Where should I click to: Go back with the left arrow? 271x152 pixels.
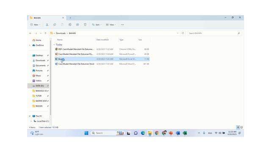point(30,33)
